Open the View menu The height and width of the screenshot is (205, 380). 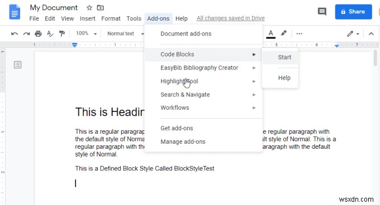coord(67,18)
